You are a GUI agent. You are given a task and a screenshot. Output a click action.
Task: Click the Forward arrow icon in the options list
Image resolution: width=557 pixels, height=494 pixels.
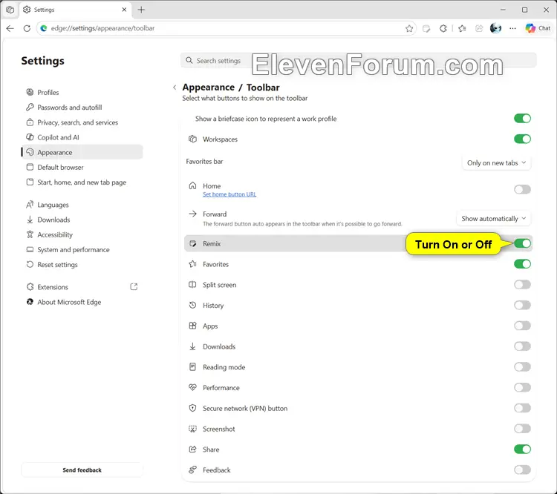click(192, 214)
